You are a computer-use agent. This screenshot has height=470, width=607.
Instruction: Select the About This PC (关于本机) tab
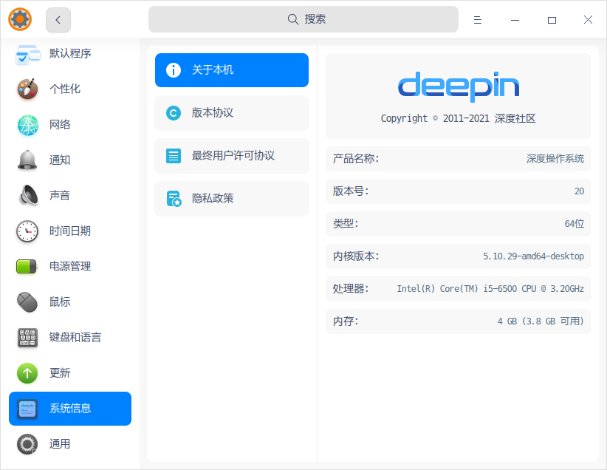tap(231, 70)
